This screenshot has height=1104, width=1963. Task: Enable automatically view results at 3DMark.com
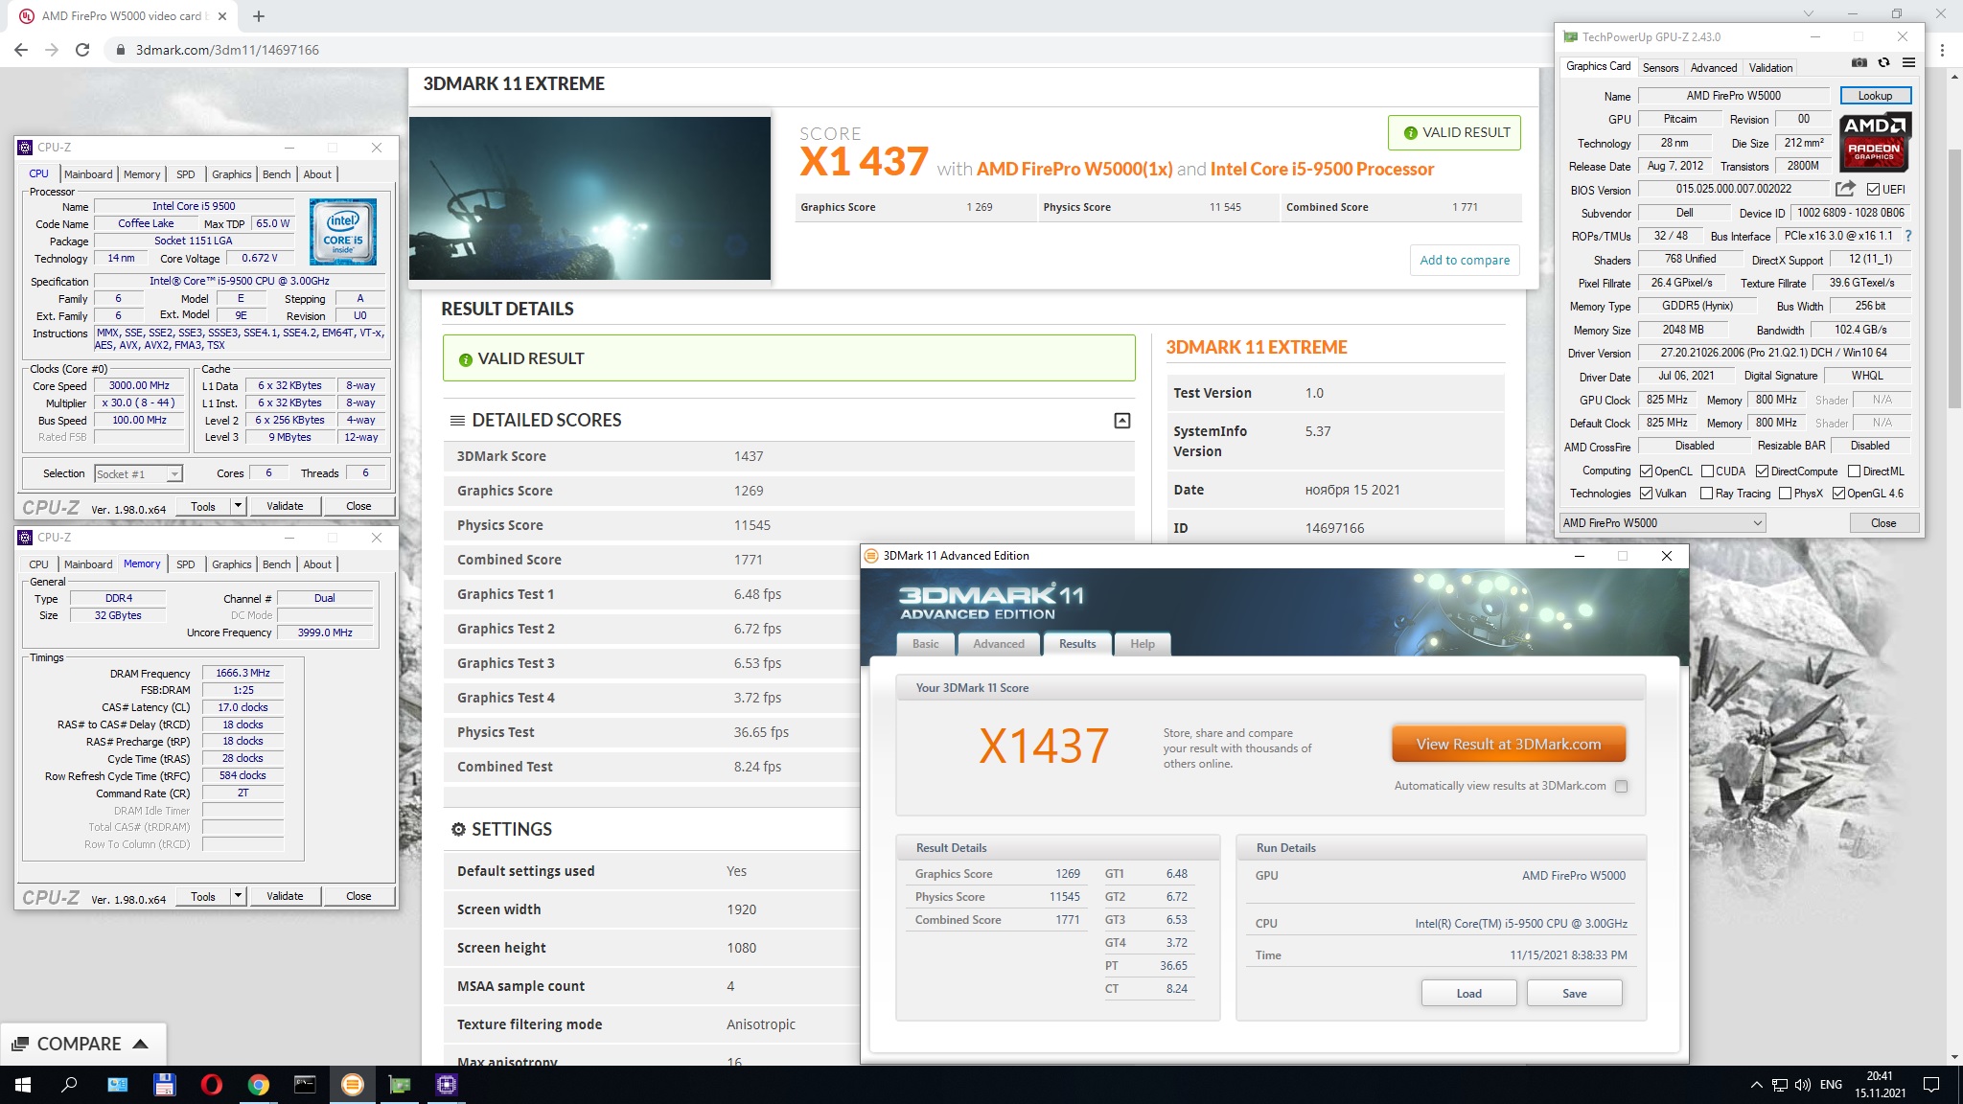click(1621, 786)
